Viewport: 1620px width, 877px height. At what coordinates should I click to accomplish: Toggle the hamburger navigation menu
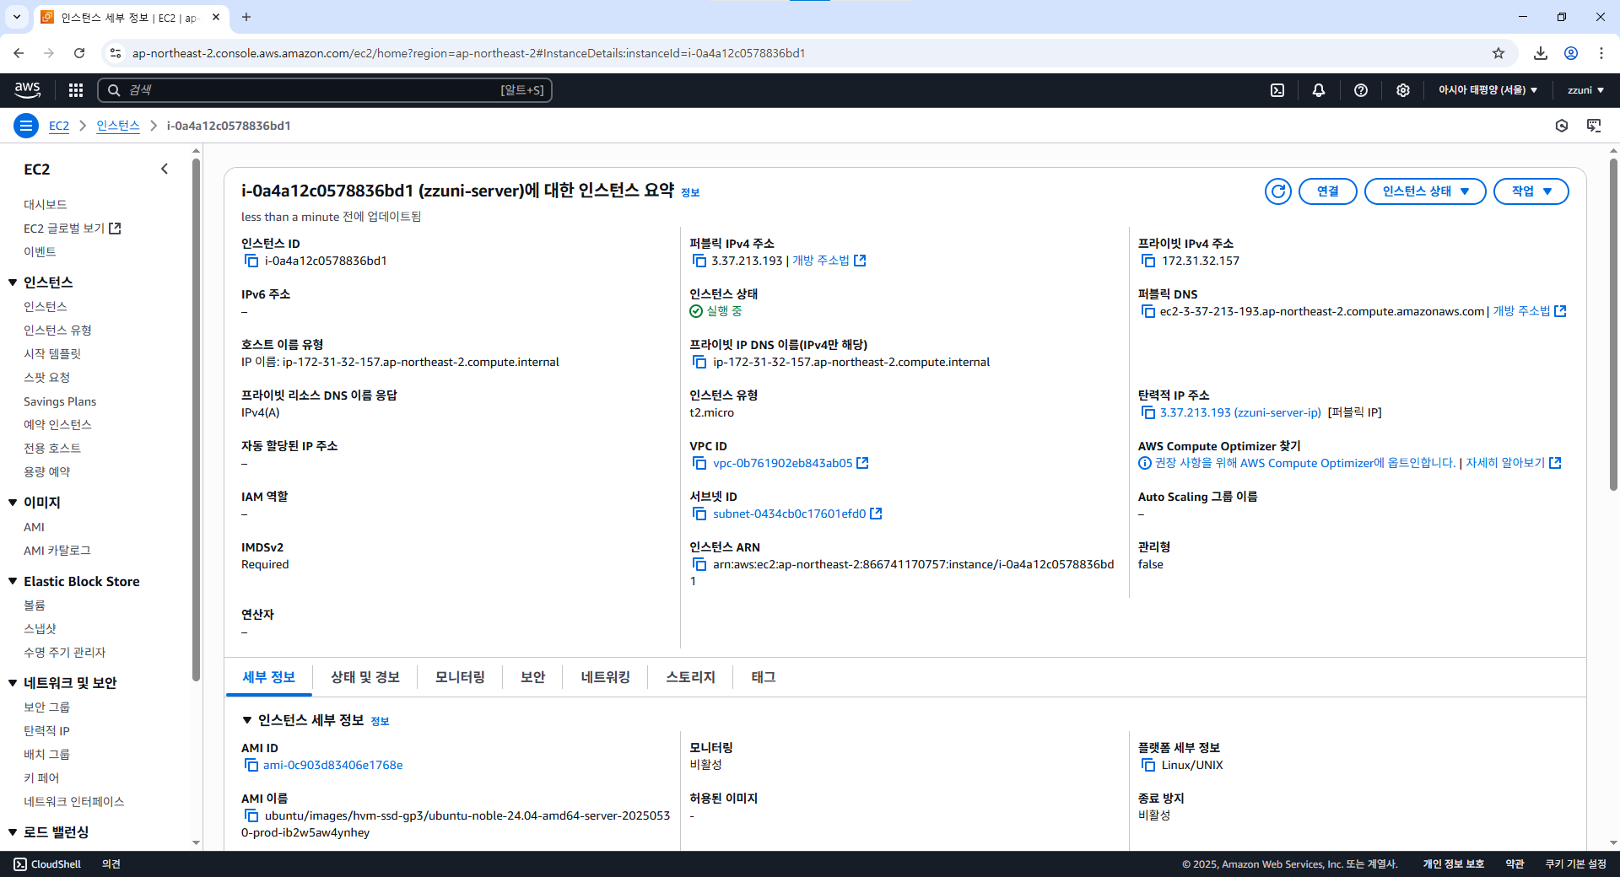click(26, 126)
